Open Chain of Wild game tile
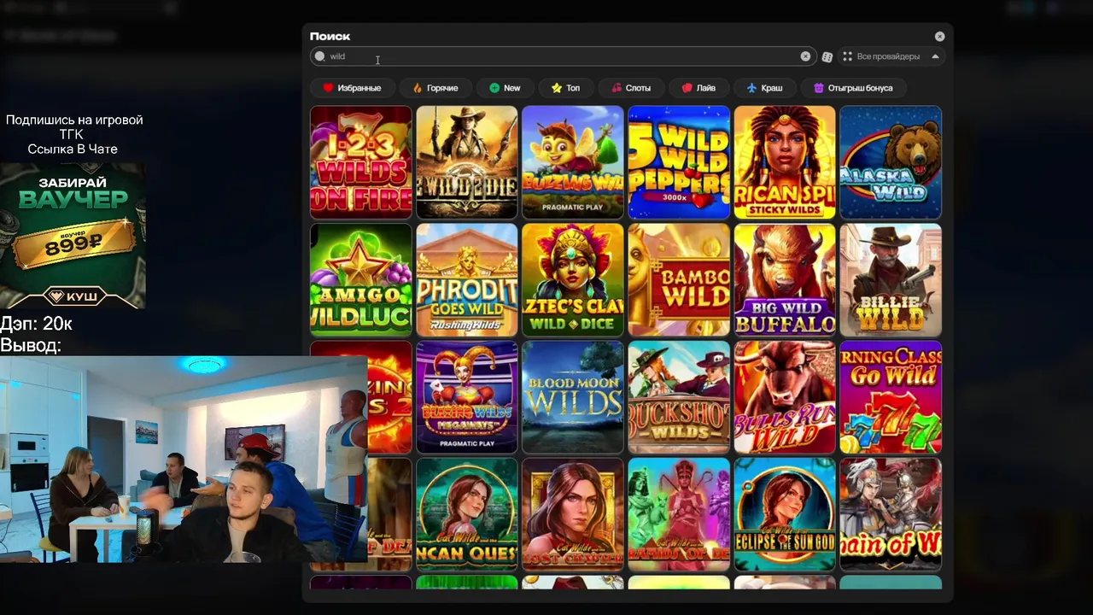Image resolution: width=1093 pixels, height=615 pixels. (x=891, y=515)
